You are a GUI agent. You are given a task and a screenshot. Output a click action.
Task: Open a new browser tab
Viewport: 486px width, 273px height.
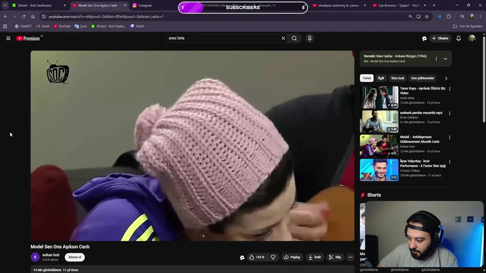click(x=434, y=5)
